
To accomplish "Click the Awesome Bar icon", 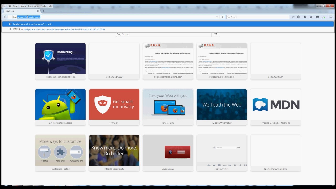I will (76, 152).
